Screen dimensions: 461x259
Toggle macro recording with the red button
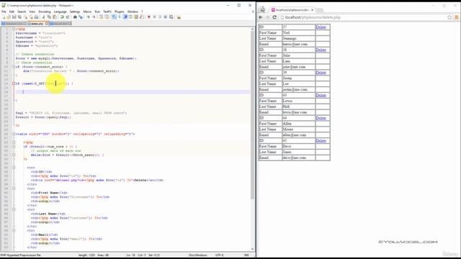[x=149, y=17]
